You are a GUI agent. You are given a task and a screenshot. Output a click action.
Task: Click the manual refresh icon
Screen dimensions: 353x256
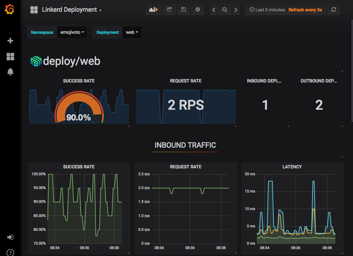(333, 10)
